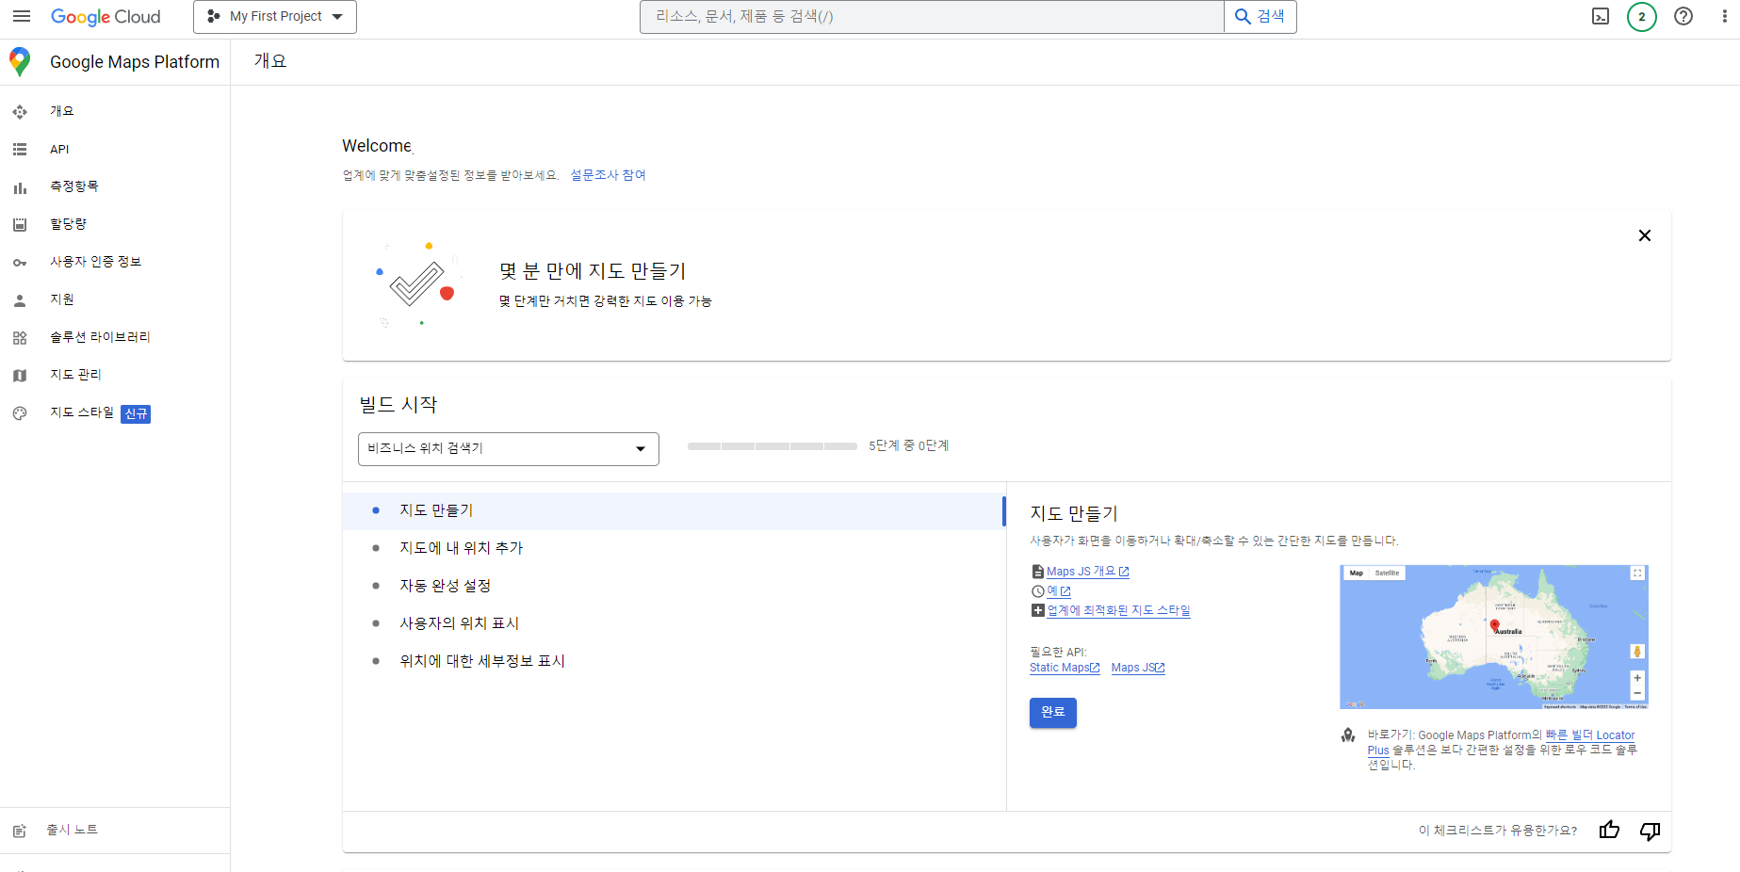
Task: Open the Static Maps API link
Action: click(x=1065, y=668)
